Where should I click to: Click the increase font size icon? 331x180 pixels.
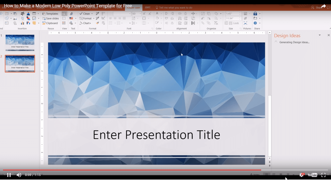click(x=144, y=14)
